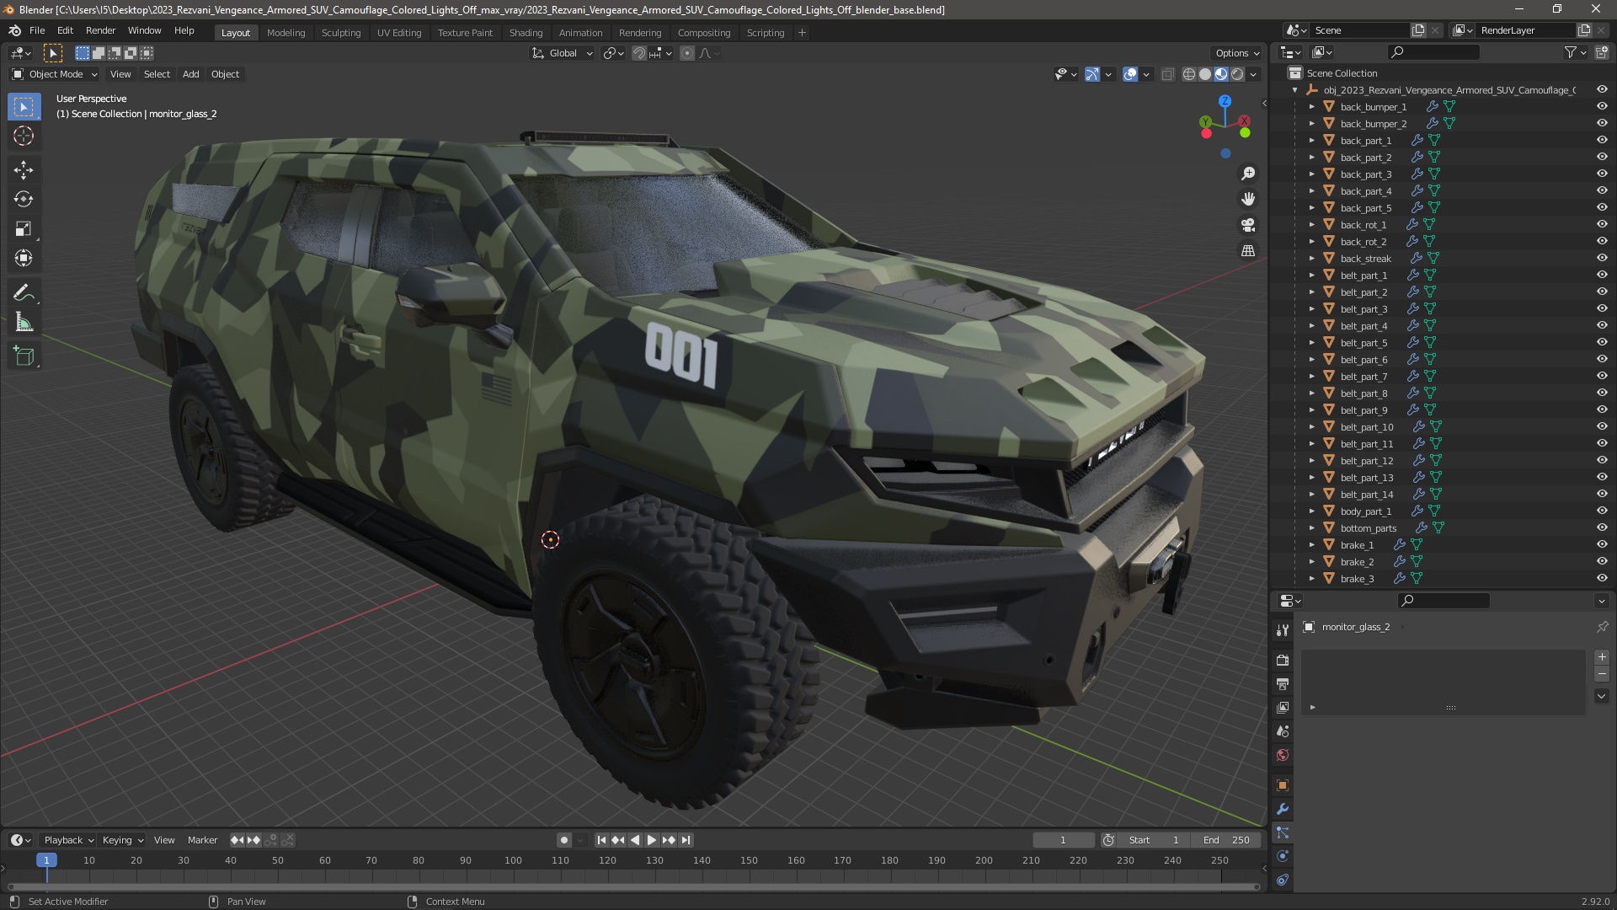
Task: Click the pan view hand icon
Action: (x=1248, y=199)
